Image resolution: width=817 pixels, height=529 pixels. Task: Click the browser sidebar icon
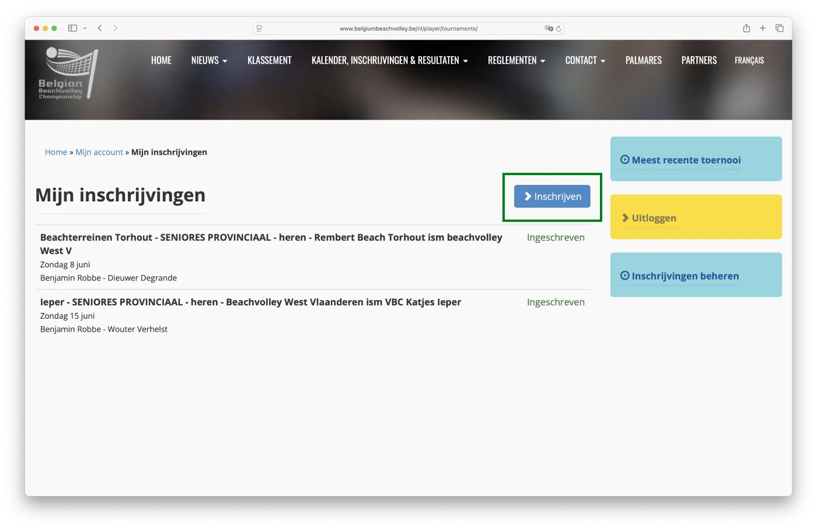[x=72, y=27]
